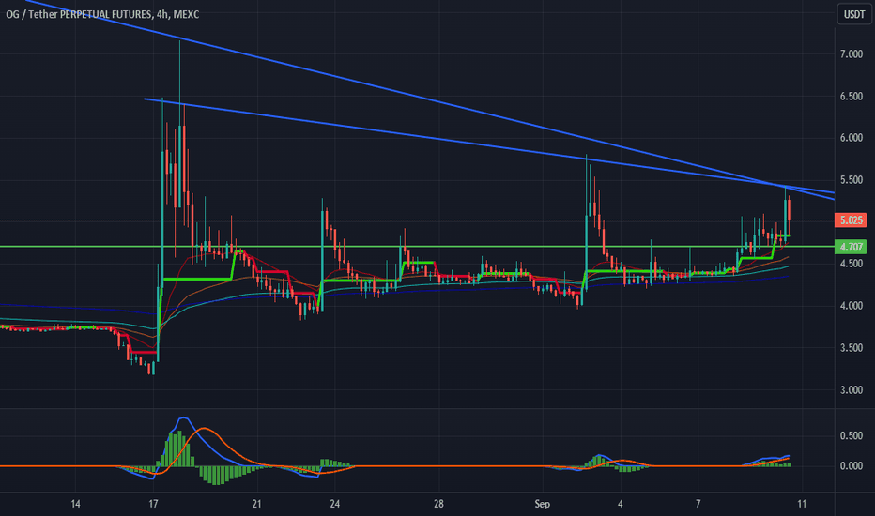Screen dimensions: 875x516
Task: Click the 11 date label on time axis
Action: tap(802, 504)
